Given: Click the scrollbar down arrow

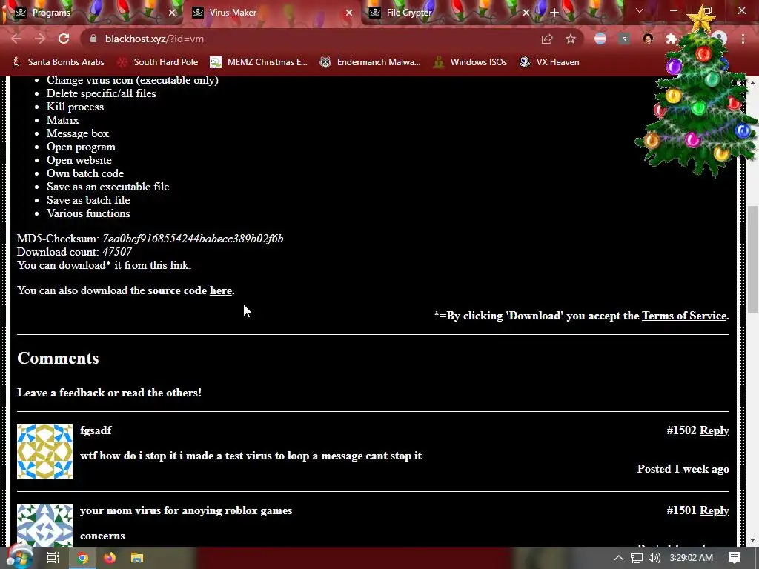Looking at the screenshot, I should [752, 540].
